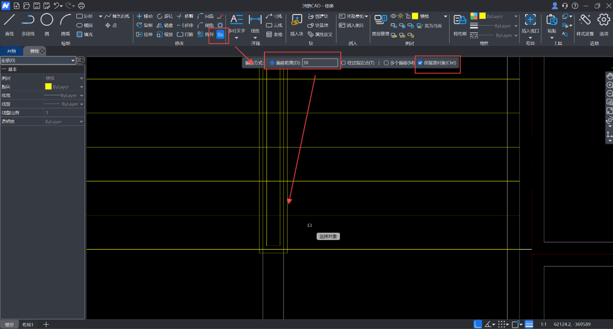
Task: Select the 直线 (Line) drawing tool
Action: [9, 20]
